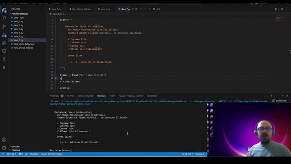Viewport: 291px width, 164px height.
Task: Split the editor right
Action: (283, 9)
